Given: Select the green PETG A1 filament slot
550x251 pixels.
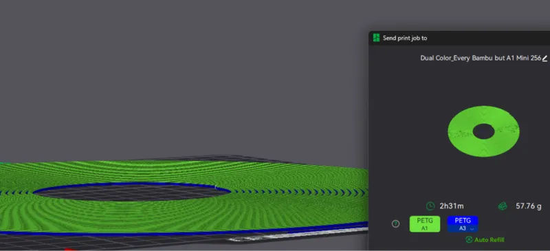Looking at the screenshot, I should pyautogui.click(x=425, y=224).
